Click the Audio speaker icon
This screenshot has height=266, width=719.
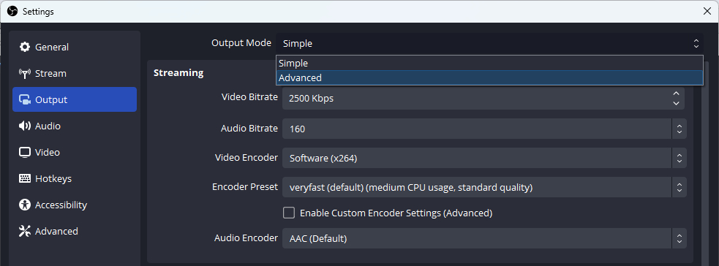(24, 126)
